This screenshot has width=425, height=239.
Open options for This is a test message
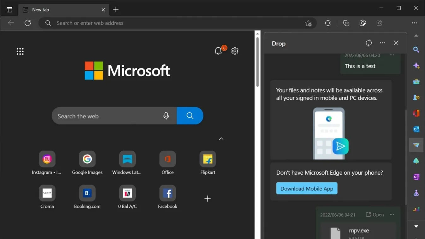pyautogui.click(x=392, y=55)
